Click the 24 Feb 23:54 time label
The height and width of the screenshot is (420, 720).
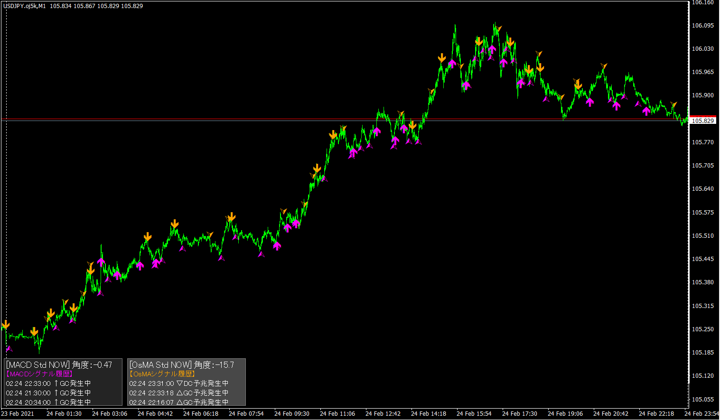click(x=701, y=414)
